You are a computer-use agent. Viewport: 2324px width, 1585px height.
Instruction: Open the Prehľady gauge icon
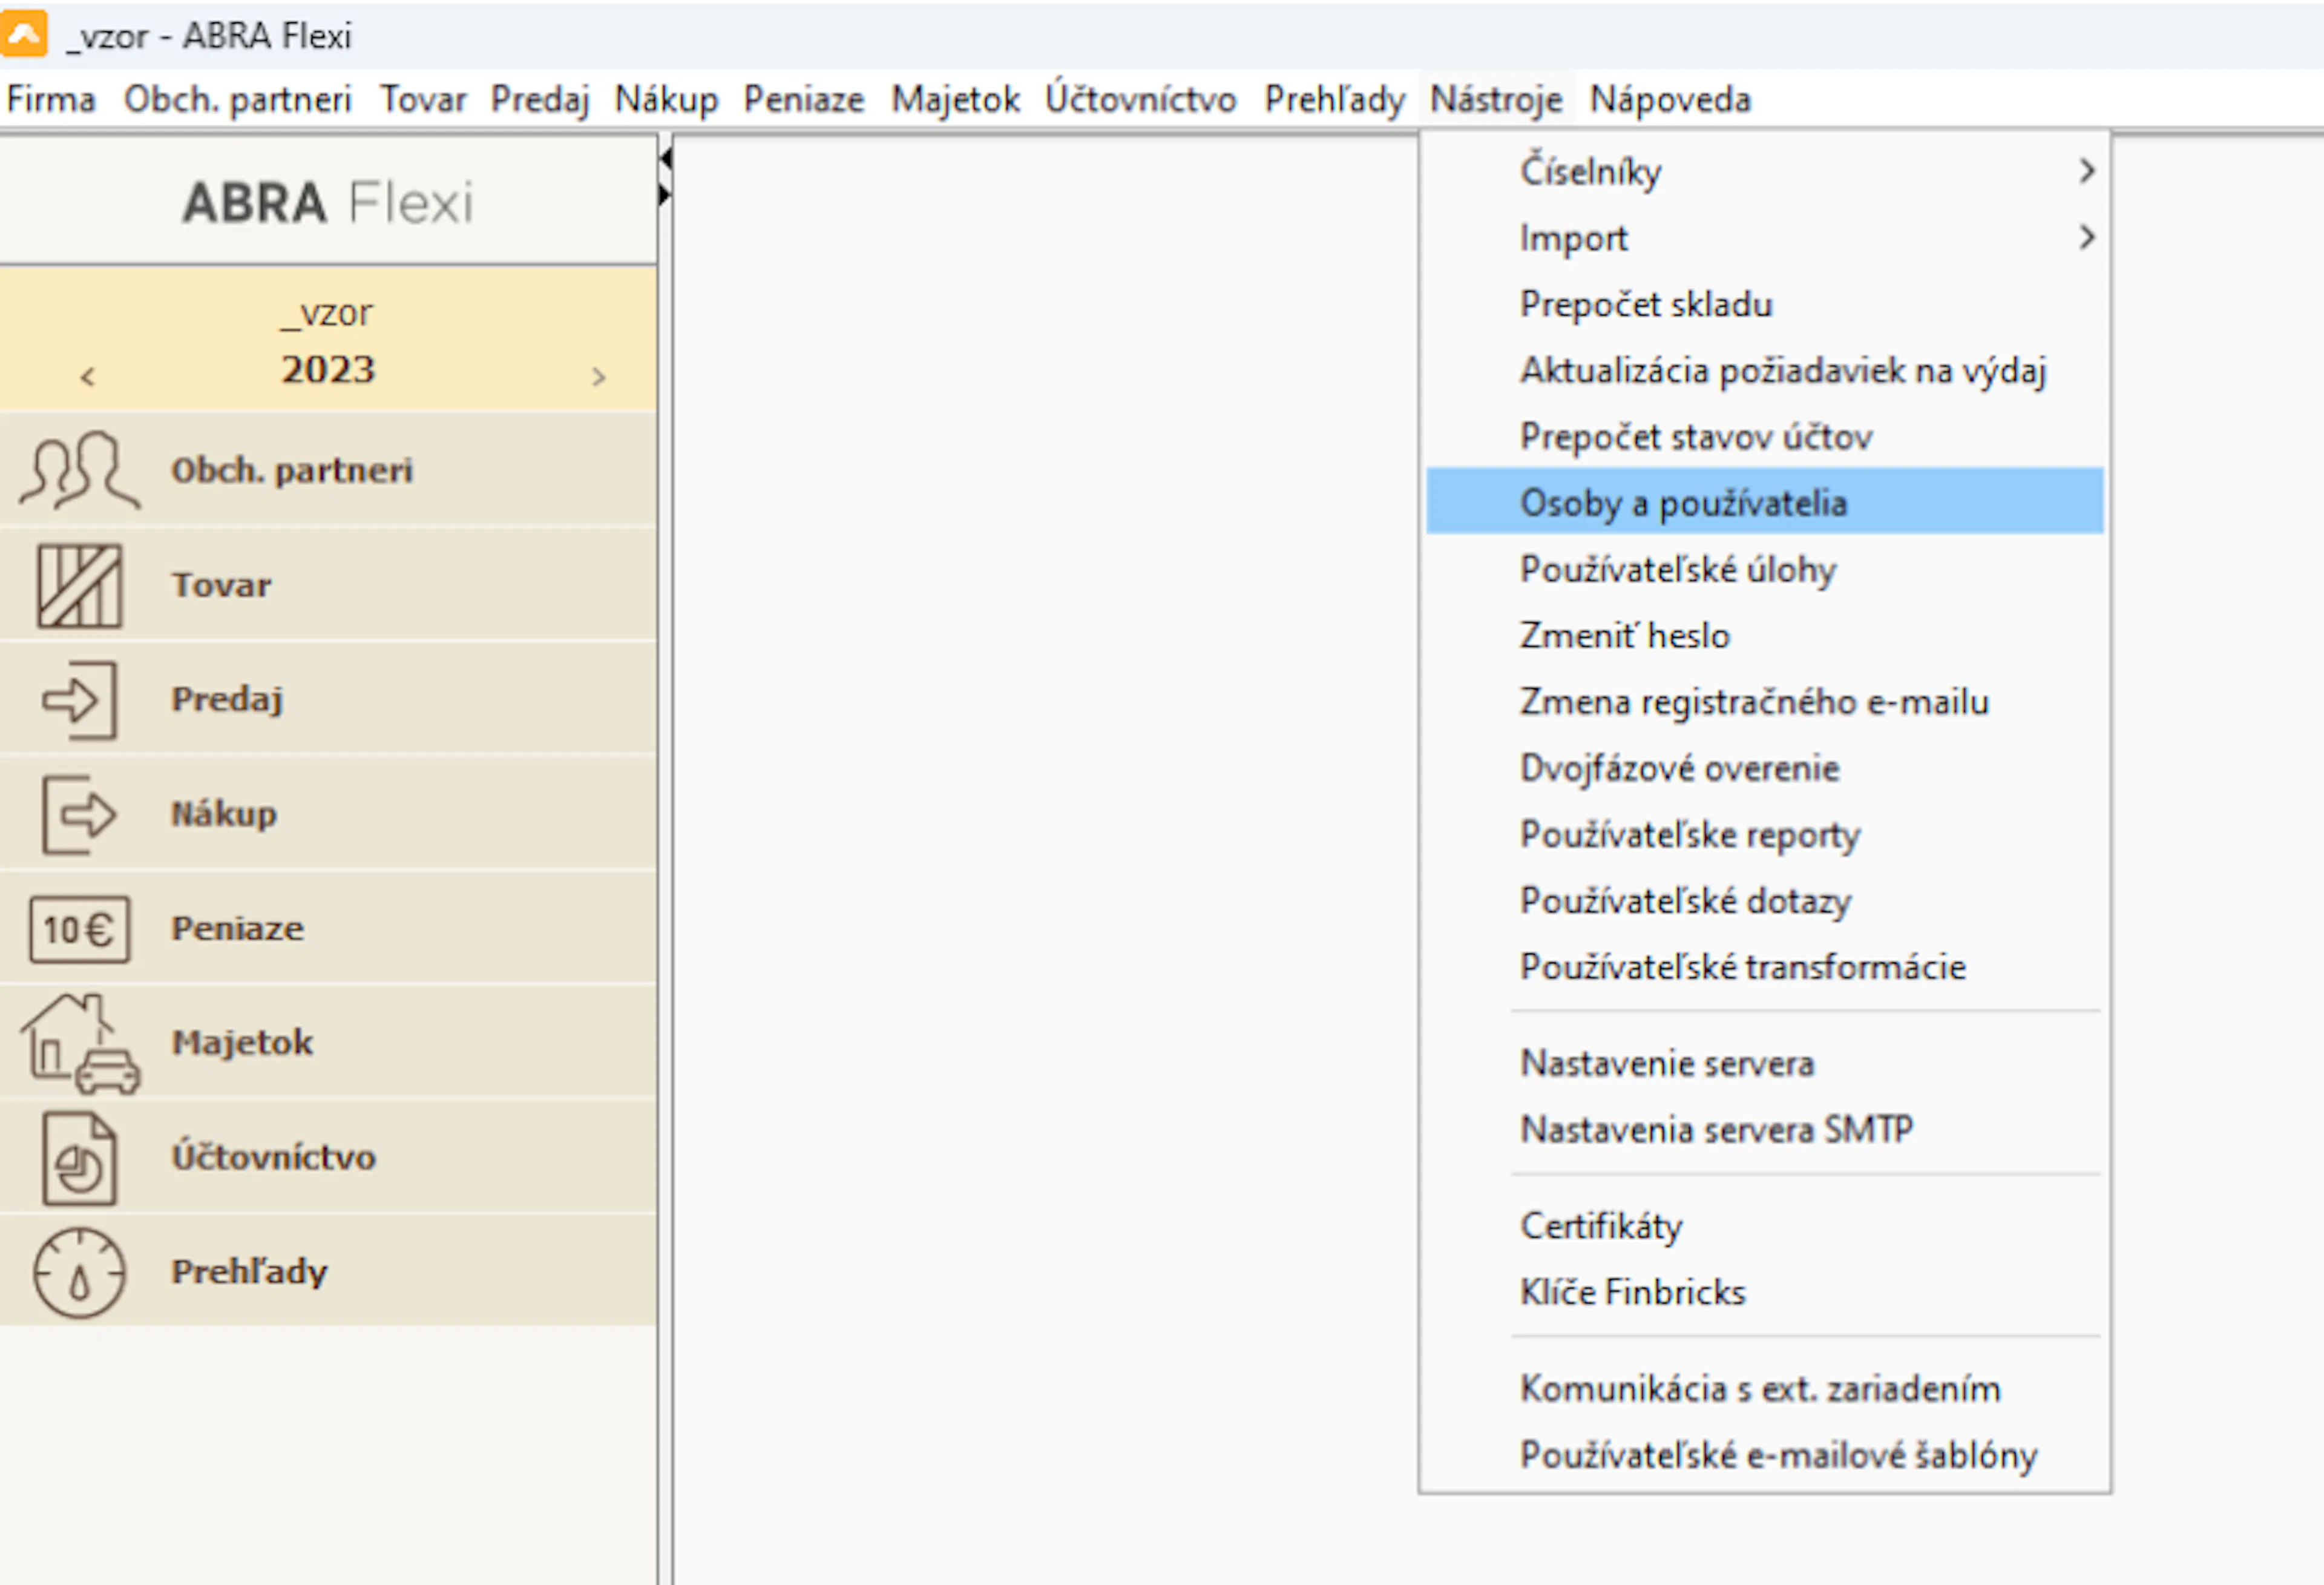pos(80,1272)
